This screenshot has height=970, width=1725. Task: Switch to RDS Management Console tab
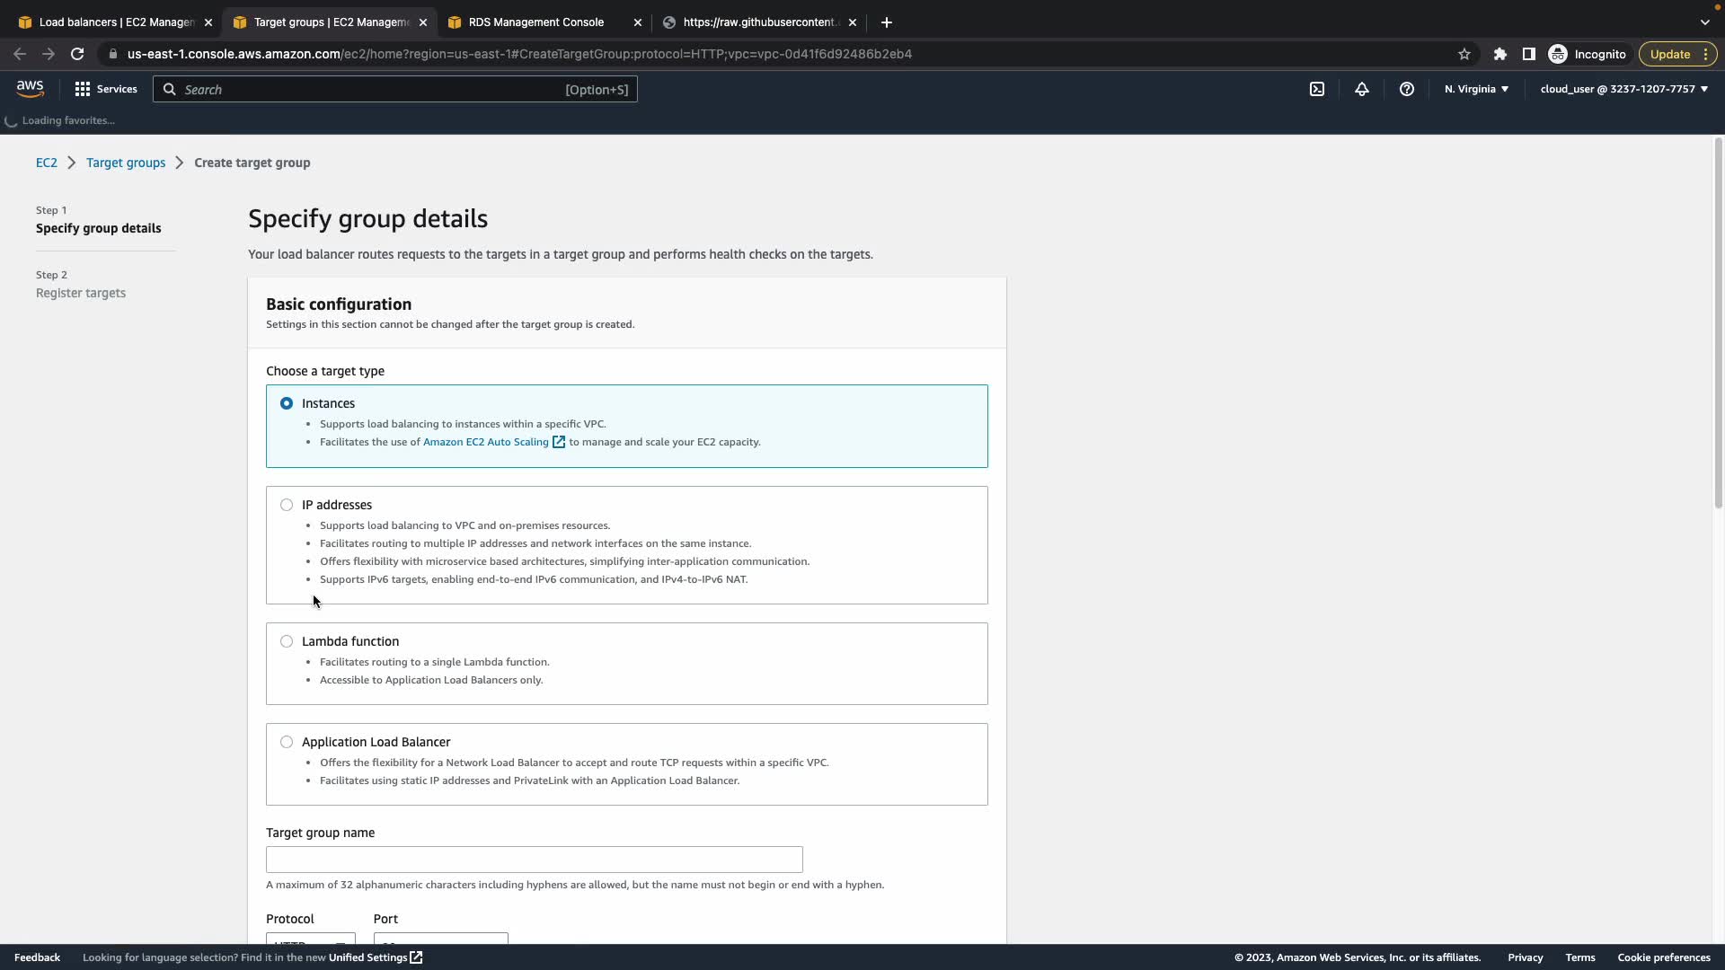pyautogui.click(x=536, y=22)
